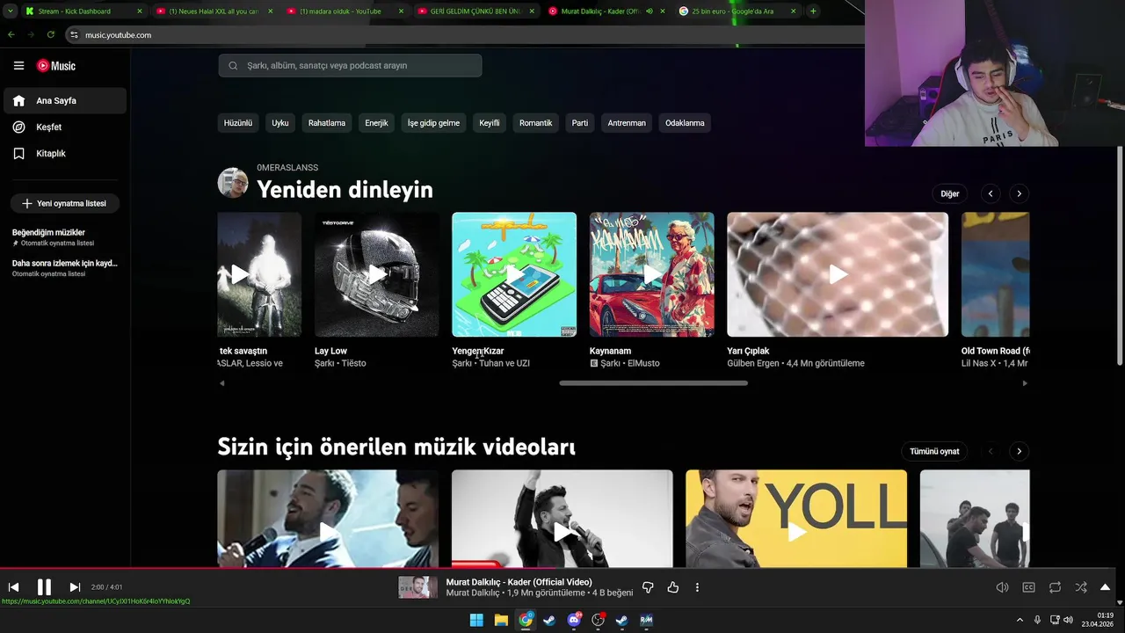Open Kitaplık in the sidebar

[65, 154]
